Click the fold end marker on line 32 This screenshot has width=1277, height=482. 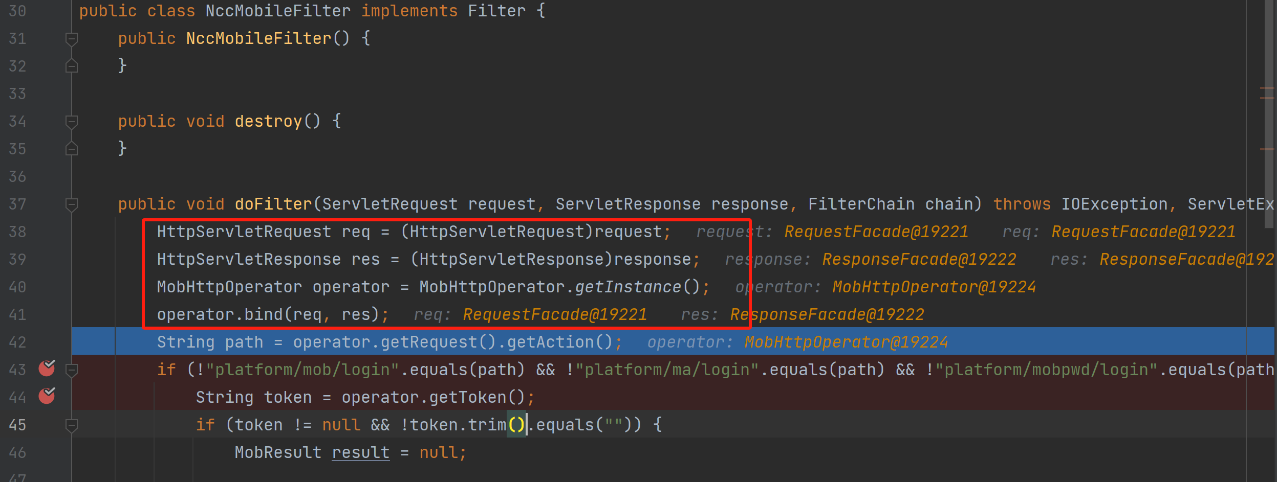tap(72, 66)
